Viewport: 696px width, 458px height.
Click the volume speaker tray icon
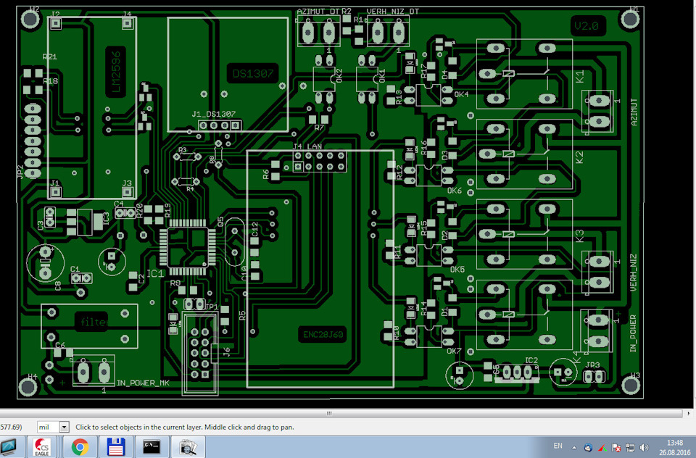644,447
